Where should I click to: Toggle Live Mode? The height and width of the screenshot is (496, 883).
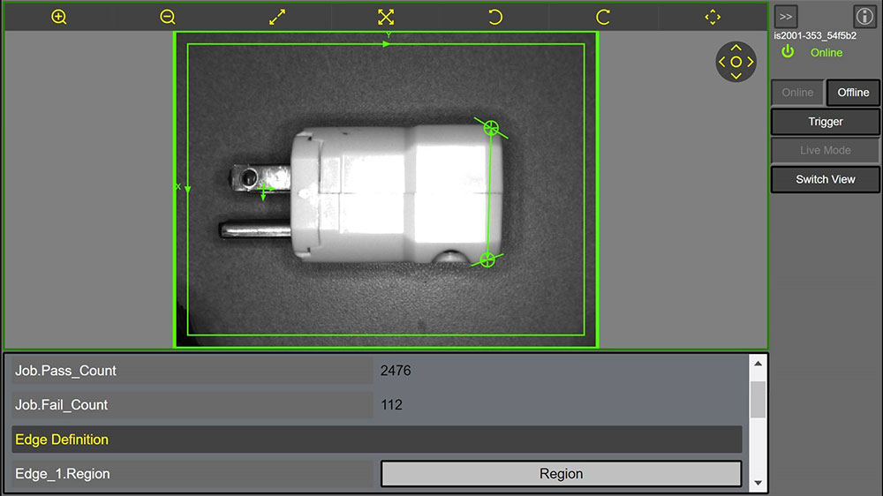point(825,150)
